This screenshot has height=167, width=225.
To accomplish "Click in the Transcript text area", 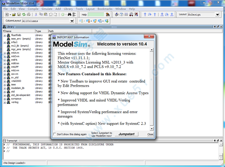I will click(x=111, y=151).
